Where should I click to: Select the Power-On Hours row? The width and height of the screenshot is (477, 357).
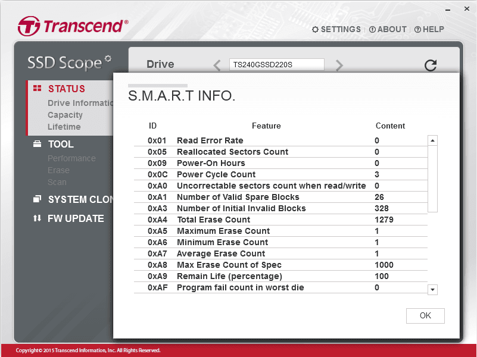(280, 163)
